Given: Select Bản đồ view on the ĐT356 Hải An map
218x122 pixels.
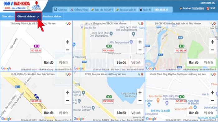Looking at the screenshot, I should click(121, 113).
